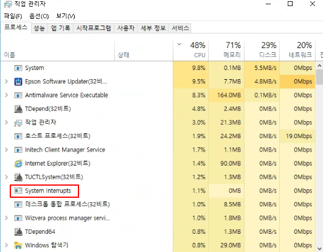Click the Internet Explorer(32비트) icon

[x=18, y=163]
